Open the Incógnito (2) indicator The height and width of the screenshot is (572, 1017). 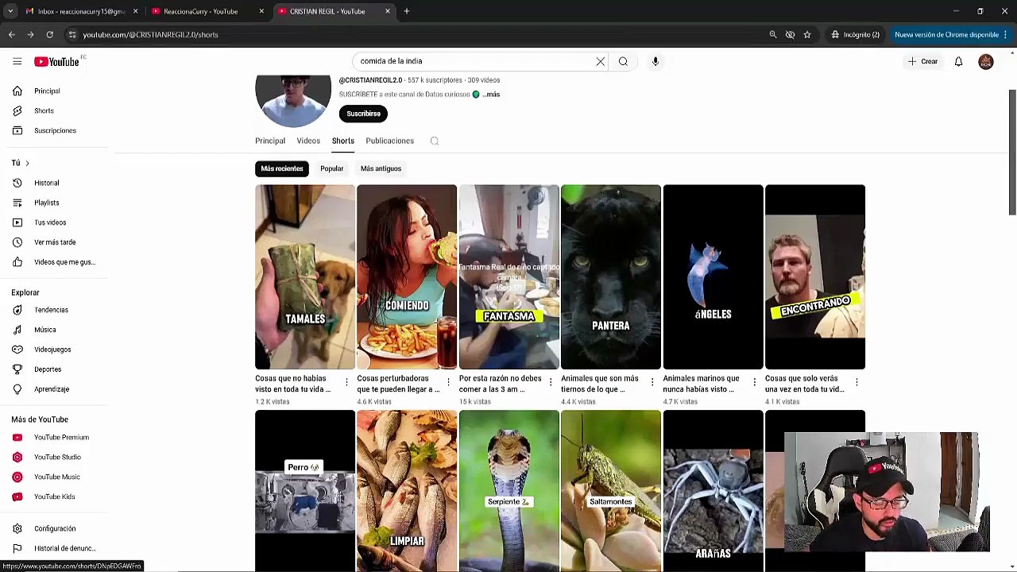pyautogui.click(x=856, y=34)
